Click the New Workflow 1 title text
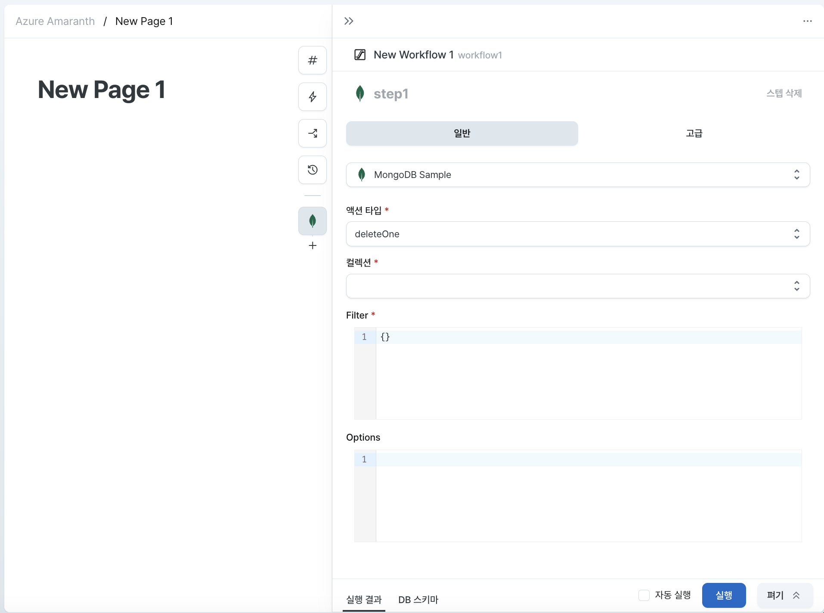Viewport: 824px width, 613px height. click(414, 55)
